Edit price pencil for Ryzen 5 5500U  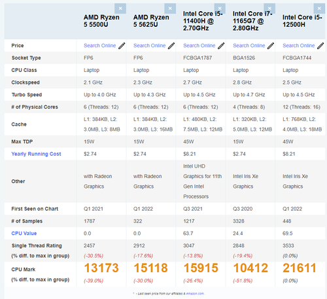tap(122, 46)
